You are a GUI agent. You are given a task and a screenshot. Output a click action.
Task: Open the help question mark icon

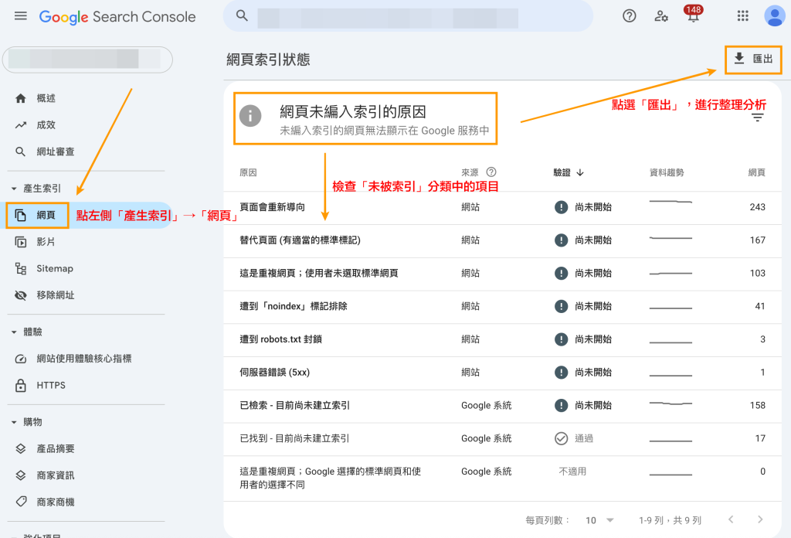click(629, 16)
